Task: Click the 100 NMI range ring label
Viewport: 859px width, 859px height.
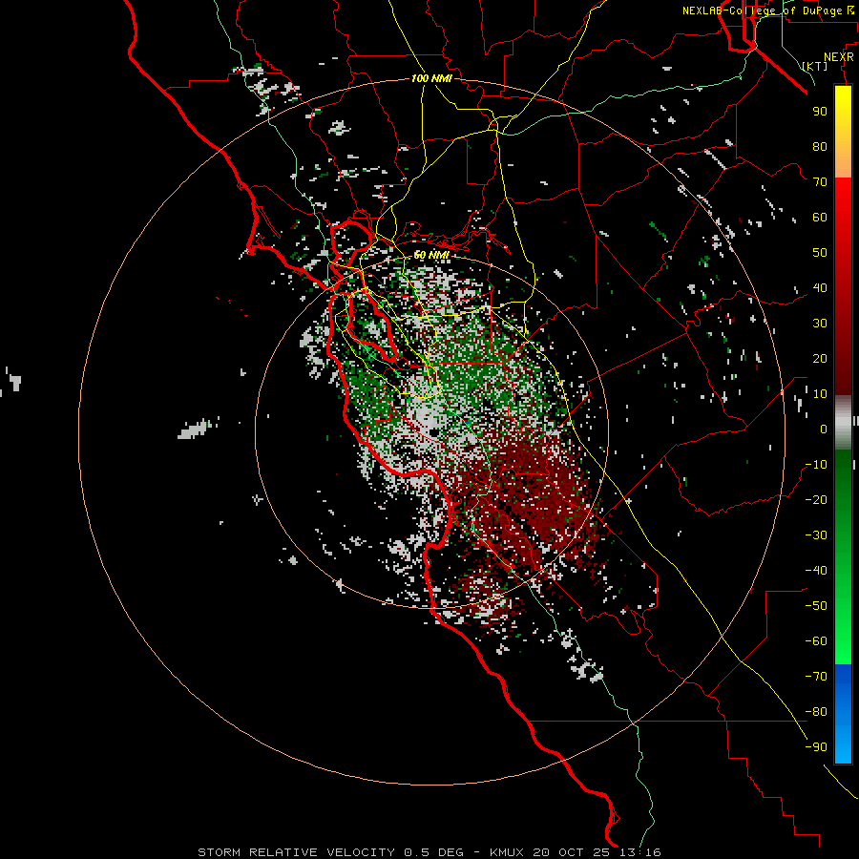Action: coord(431,78)
